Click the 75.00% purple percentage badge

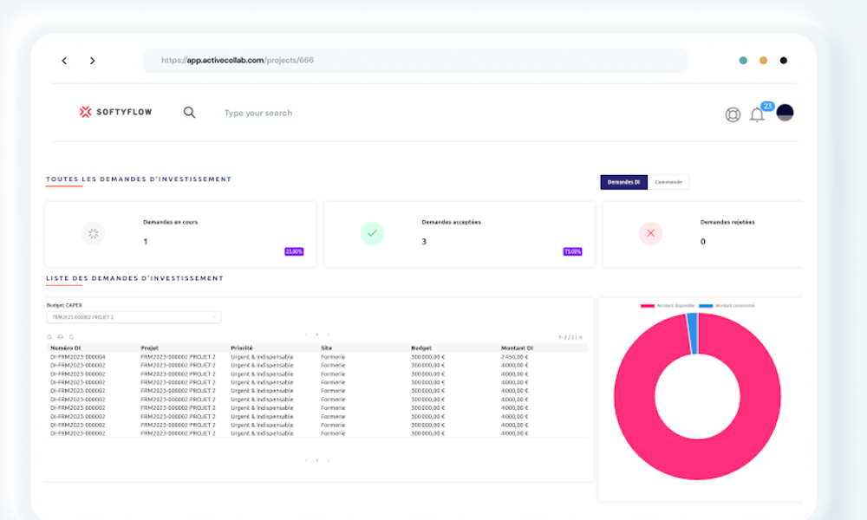click(x=572, y=252)
